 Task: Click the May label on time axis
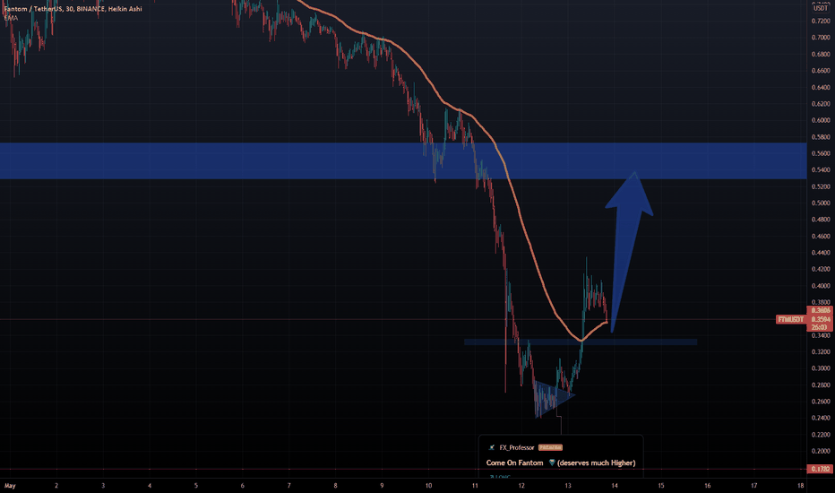[10, 486]
